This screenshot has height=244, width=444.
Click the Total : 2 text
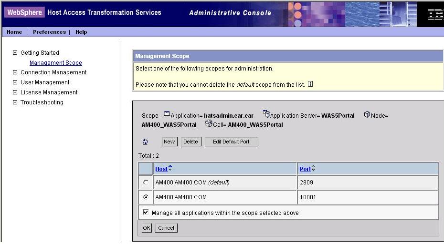click(x=148, y=156)
